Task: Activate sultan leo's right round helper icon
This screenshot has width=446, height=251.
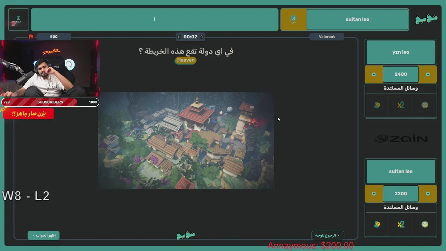Action: pyautogui.click(x=425, y=224)
